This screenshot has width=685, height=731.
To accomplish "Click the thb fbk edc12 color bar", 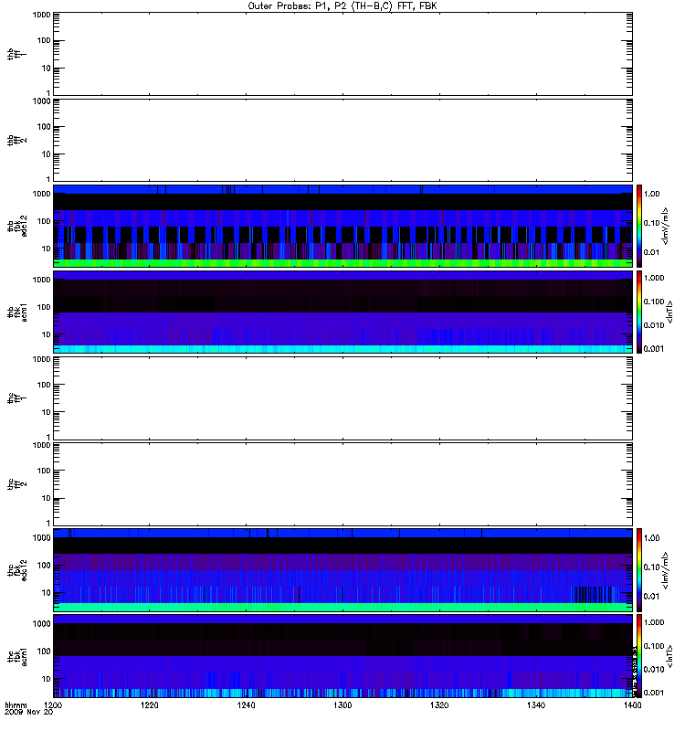I will [x=639, y=226].
